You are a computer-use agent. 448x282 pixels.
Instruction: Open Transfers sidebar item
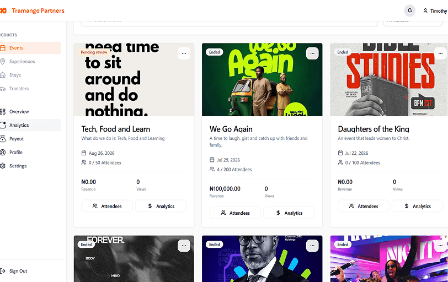(30, 89)
